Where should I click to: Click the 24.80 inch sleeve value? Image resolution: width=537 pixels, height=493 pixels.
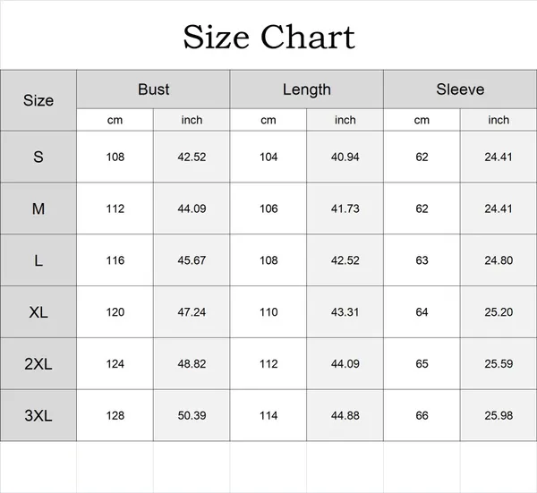point(499,260)
